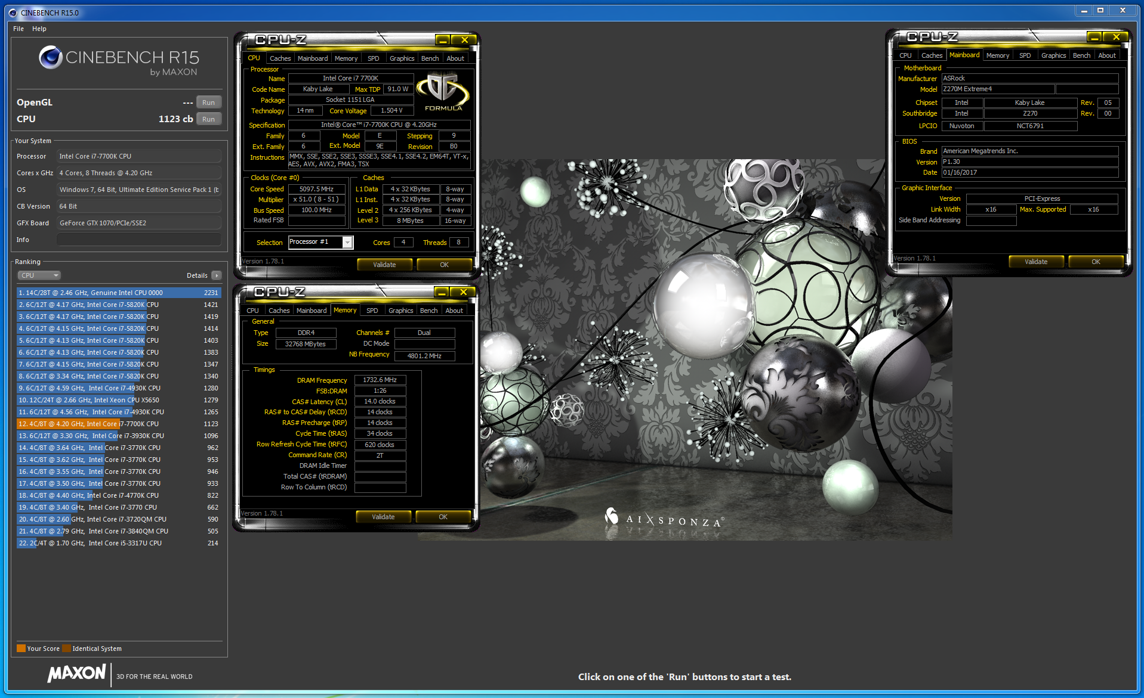This screenshot has height=698, width=1144.
Task: Minimize the CPU-Z Memory window
Action: pos(442,292)
